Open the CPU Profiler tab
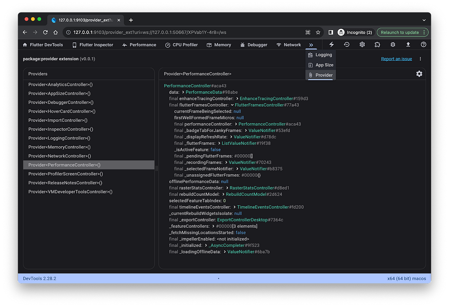 coord(181,45)
